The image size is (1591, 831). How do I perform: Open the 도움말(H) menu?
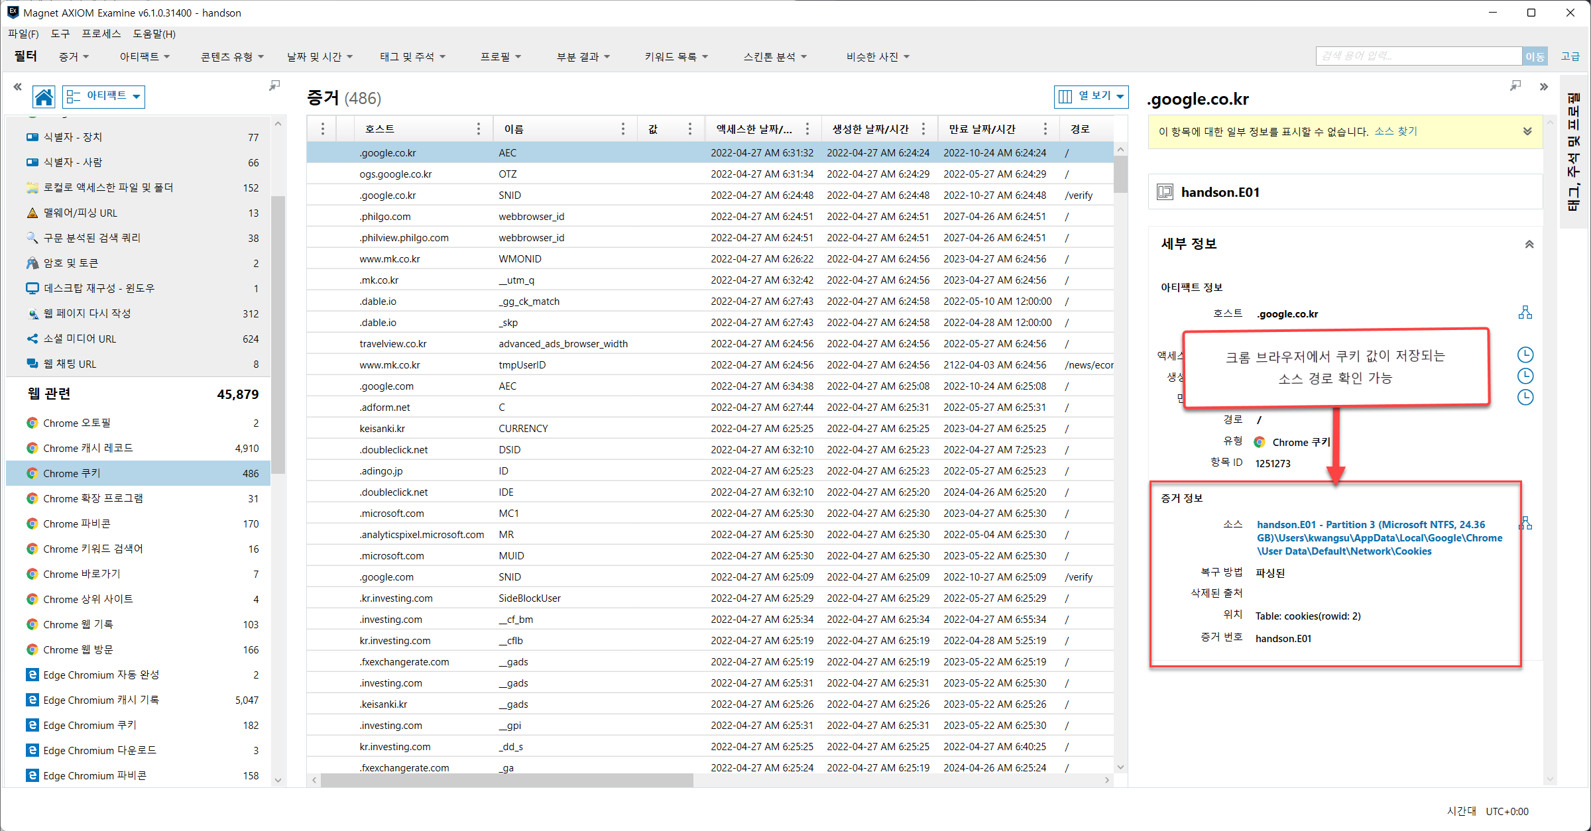[154, 34]
